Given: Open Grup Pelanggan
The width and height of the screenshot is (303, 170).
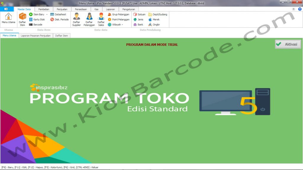Looking at the screenshot, I should (x=119, y=14).
